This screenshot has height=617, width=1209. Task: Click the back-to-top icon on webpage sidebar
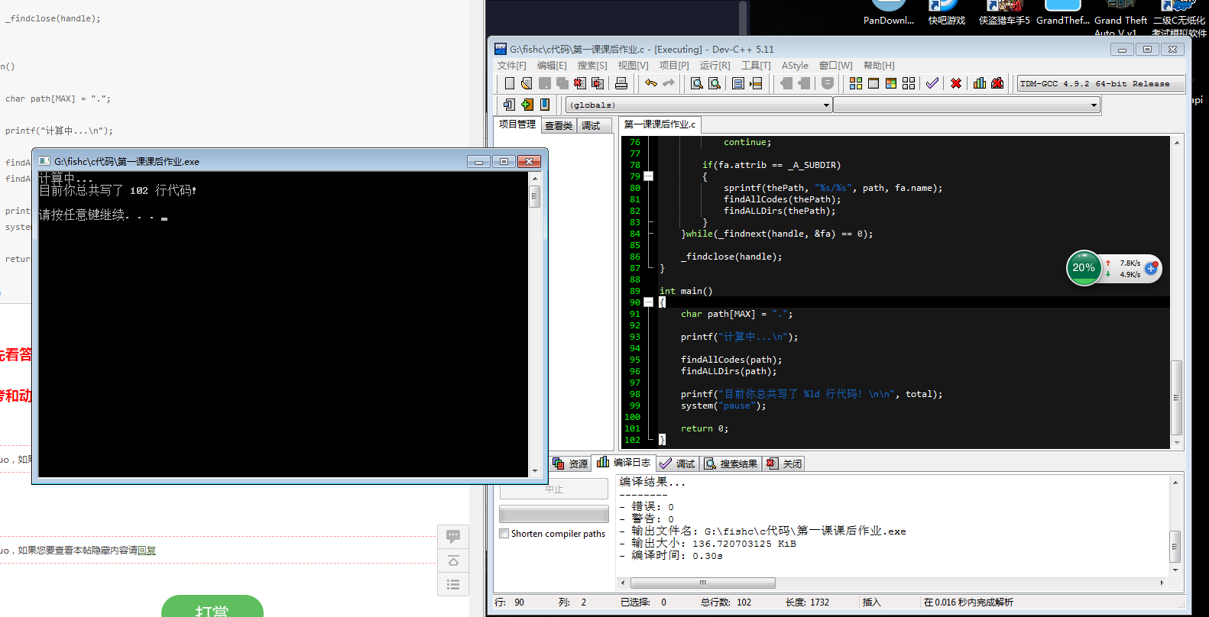453,560
